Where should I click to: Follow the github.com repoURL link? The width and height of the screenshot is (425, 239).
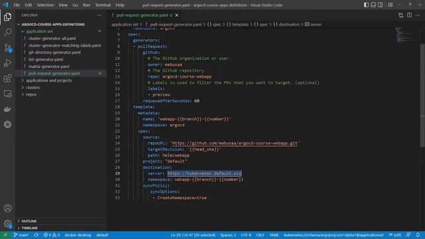[234, 143]
